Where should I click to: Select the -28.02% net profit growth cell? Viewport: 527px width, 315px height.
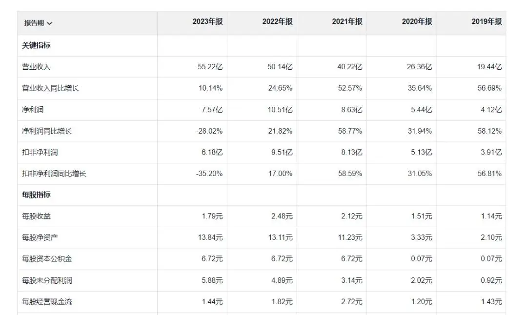pos(209,131)
